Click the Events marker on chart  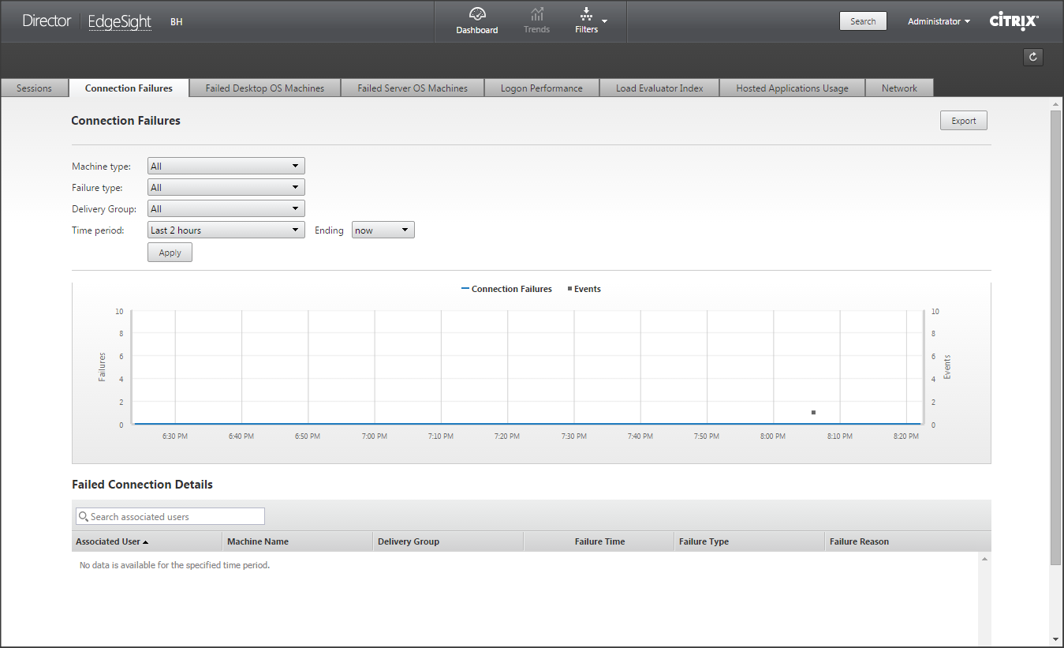point(813,413)
